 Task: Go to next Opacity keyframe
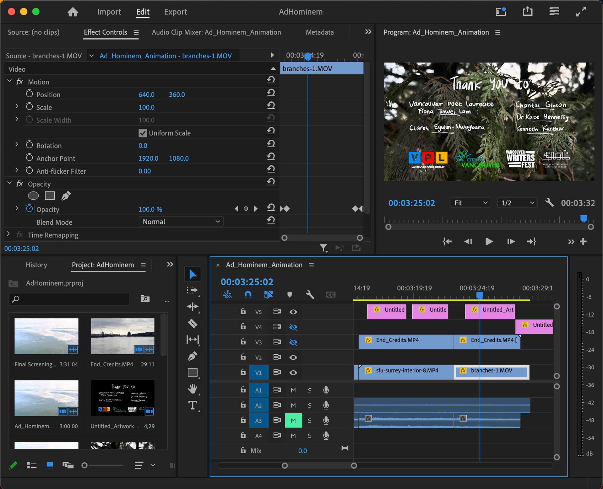click(x=256, y=208)
